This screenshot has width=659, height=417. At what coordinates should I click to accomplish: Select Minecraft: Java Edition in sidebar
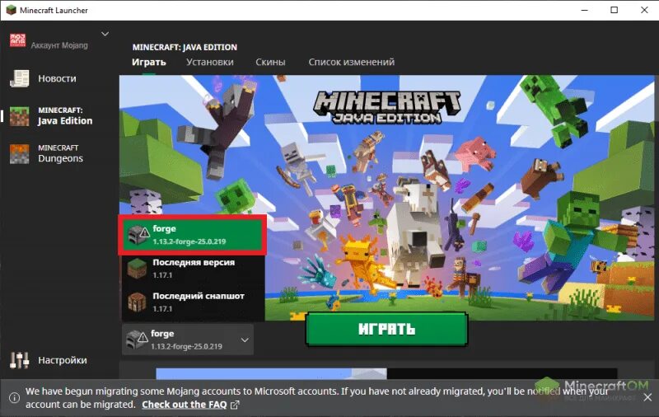58,116
